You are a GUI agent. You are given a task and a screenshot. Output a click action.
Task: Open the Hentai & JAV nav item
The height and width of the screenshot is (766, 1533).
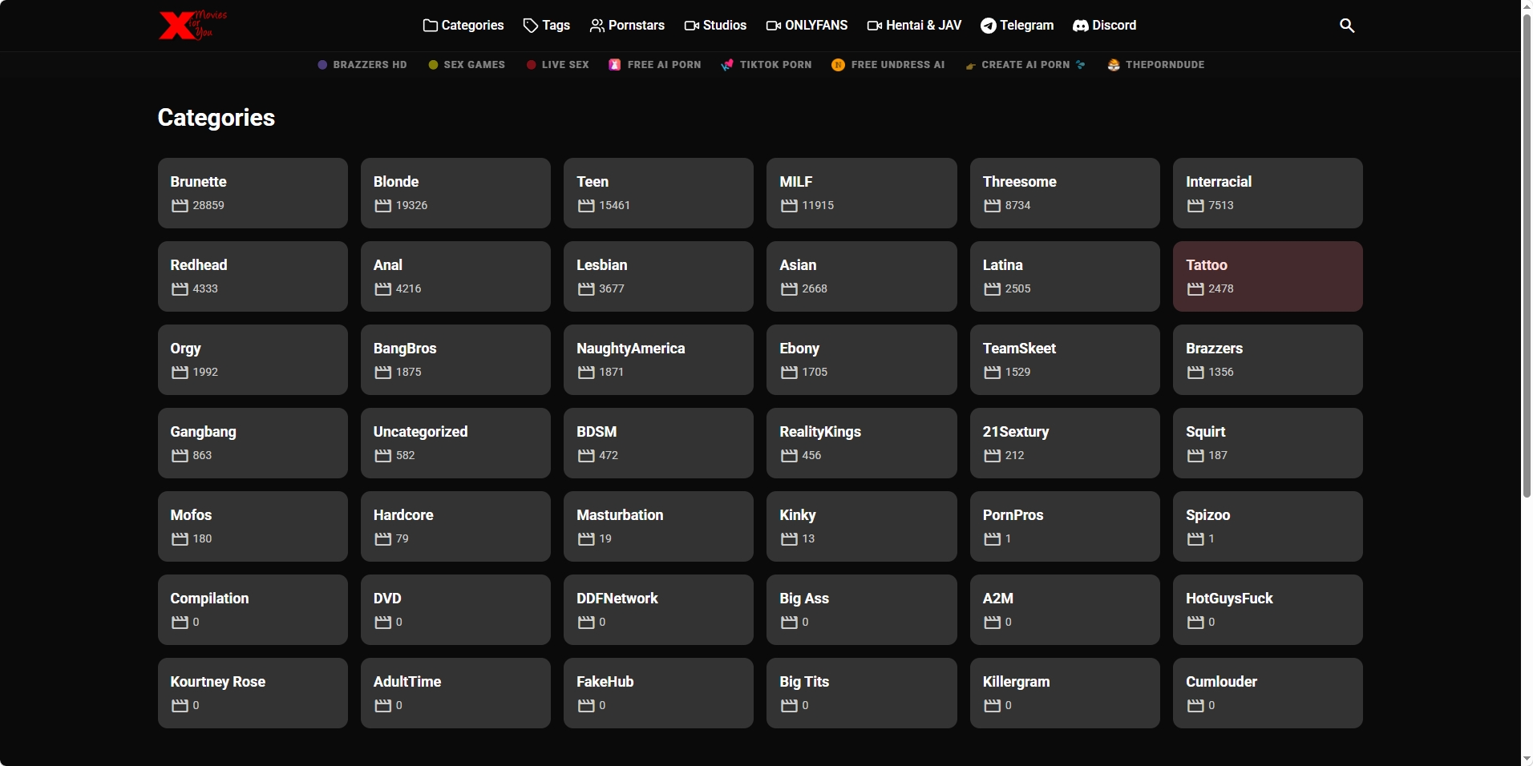pos(914,26)
